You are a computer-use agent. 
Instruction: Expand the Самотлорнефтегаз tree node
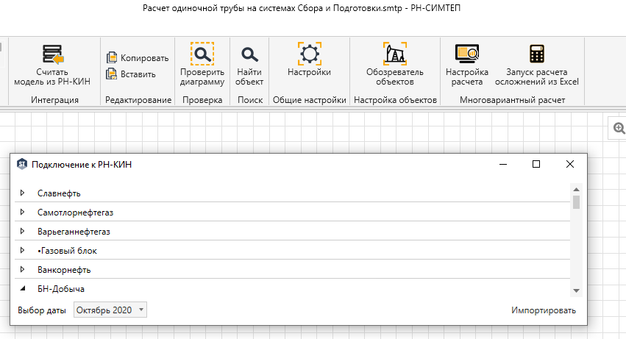[x=22, y=212]
